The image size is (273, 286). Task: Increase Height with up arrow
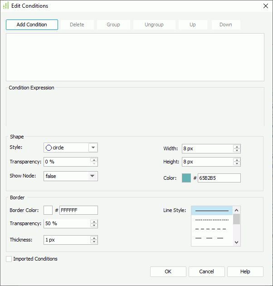pyautogui.click(x=237, y=160)
